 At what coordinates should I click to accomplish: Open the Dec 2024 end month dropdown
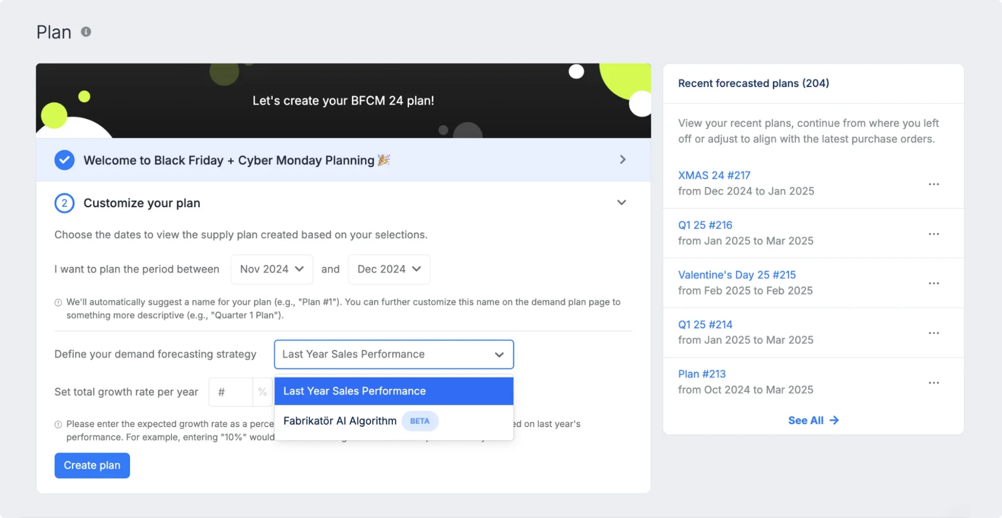(389, 269)
